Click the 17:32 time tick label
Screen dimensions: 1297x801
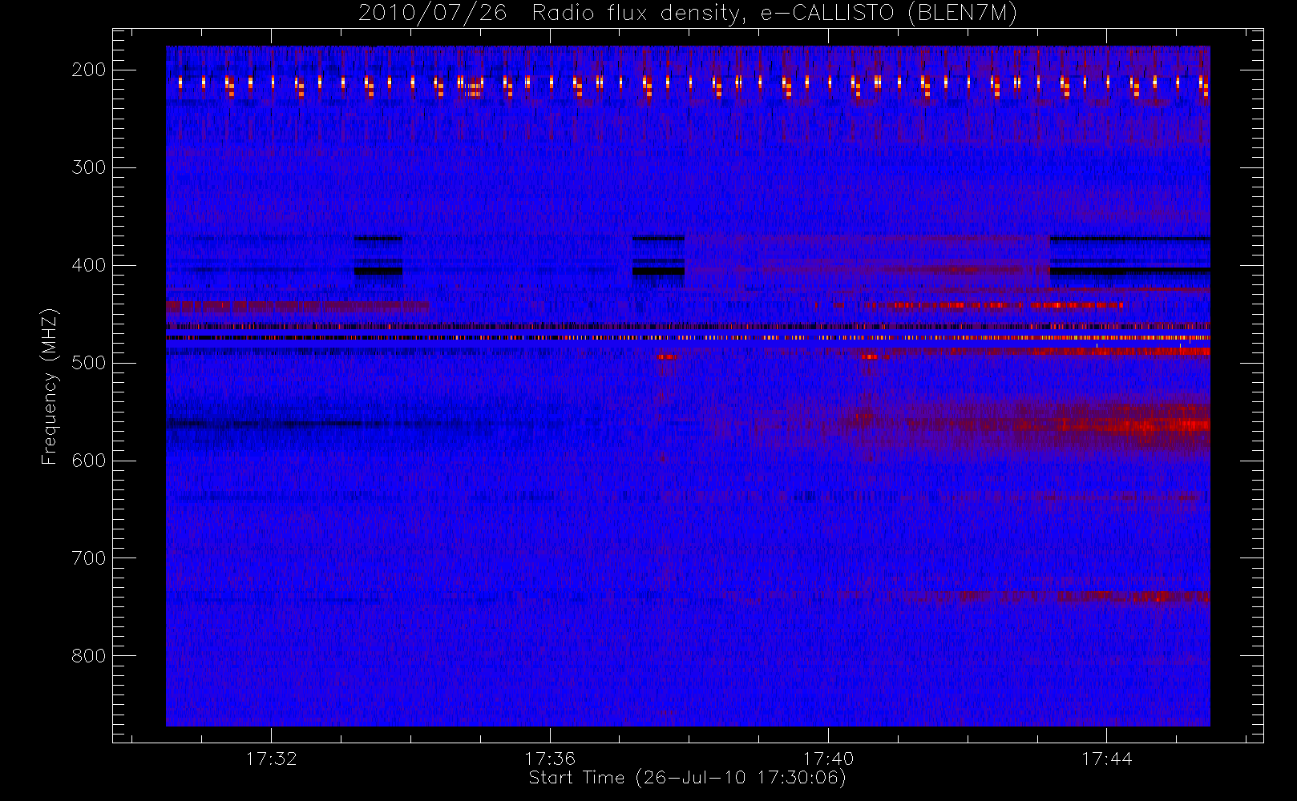pyautogui.click(x=271, y=759)
